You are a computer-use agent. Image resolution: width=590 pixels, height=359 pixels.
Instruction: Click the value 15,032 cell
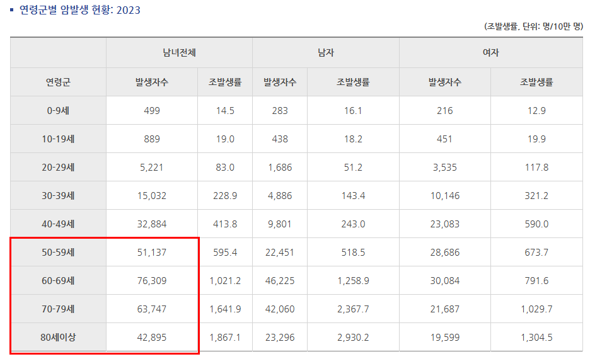click(152, 195)
